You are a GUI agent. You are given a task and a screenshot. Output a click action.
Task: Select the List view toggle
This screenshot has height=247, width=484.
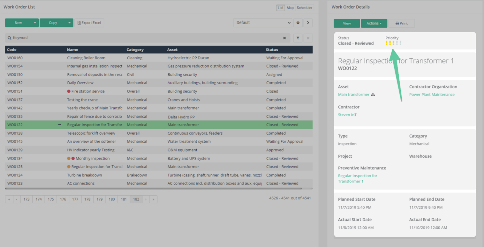pyautogui.click(x=280, y=8)
